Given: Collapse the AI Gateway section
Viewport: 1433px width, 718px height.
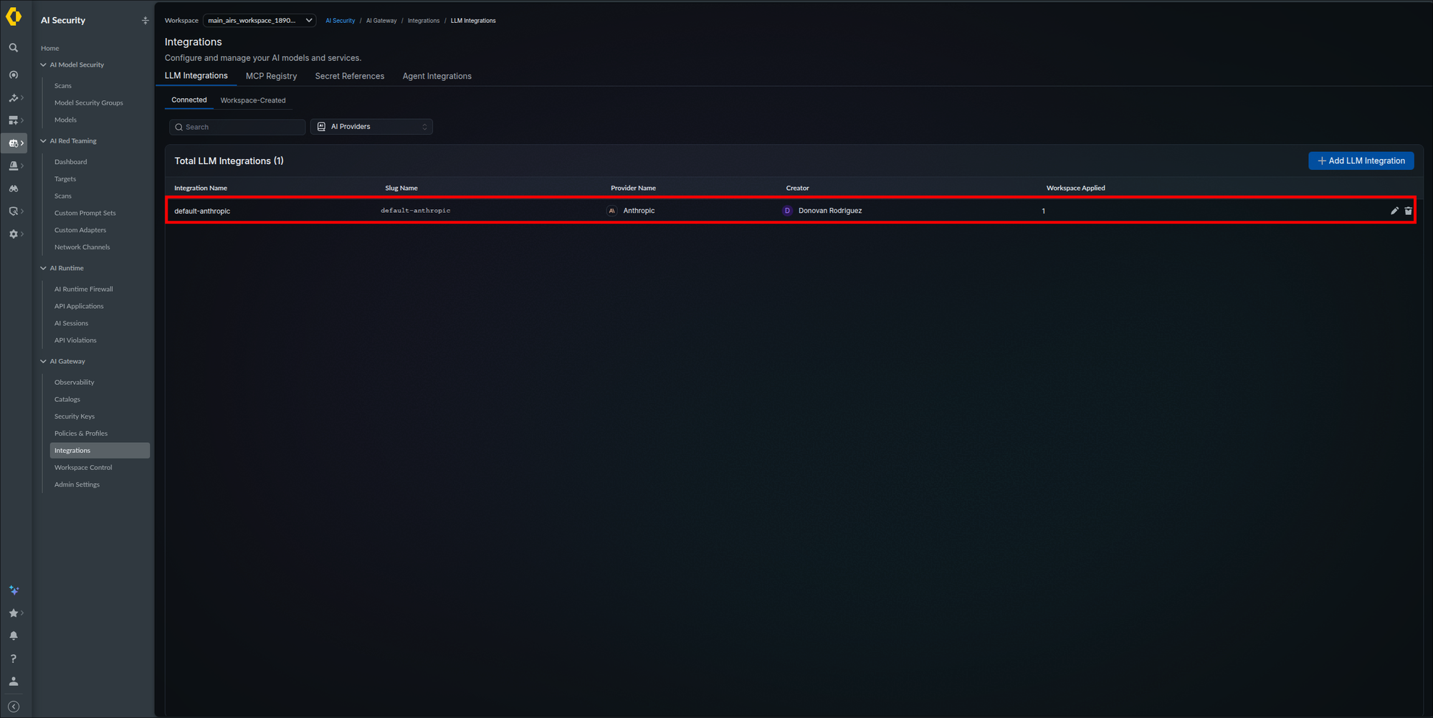Looking at the screenshot, I should coord(44,362).
